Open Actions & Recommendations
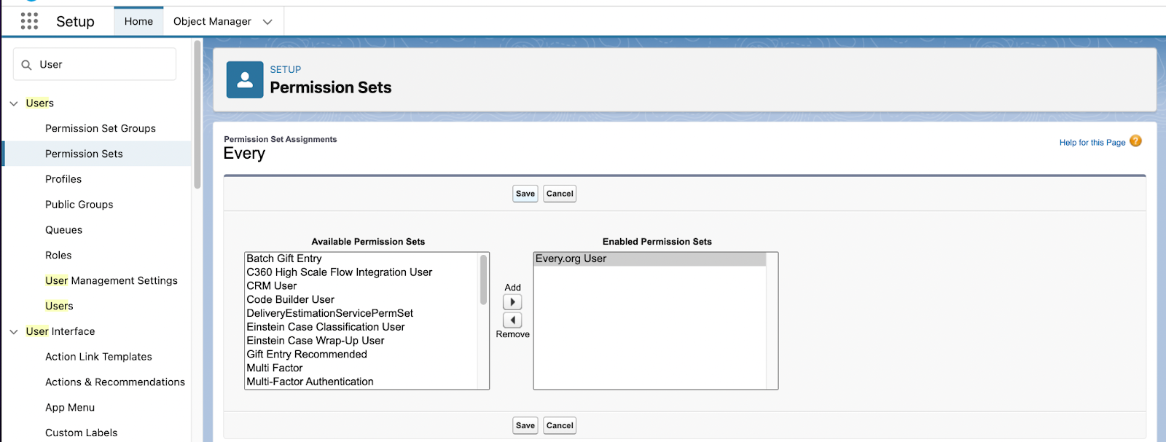This screenshot has height=442, width=1166. [115, 382]
